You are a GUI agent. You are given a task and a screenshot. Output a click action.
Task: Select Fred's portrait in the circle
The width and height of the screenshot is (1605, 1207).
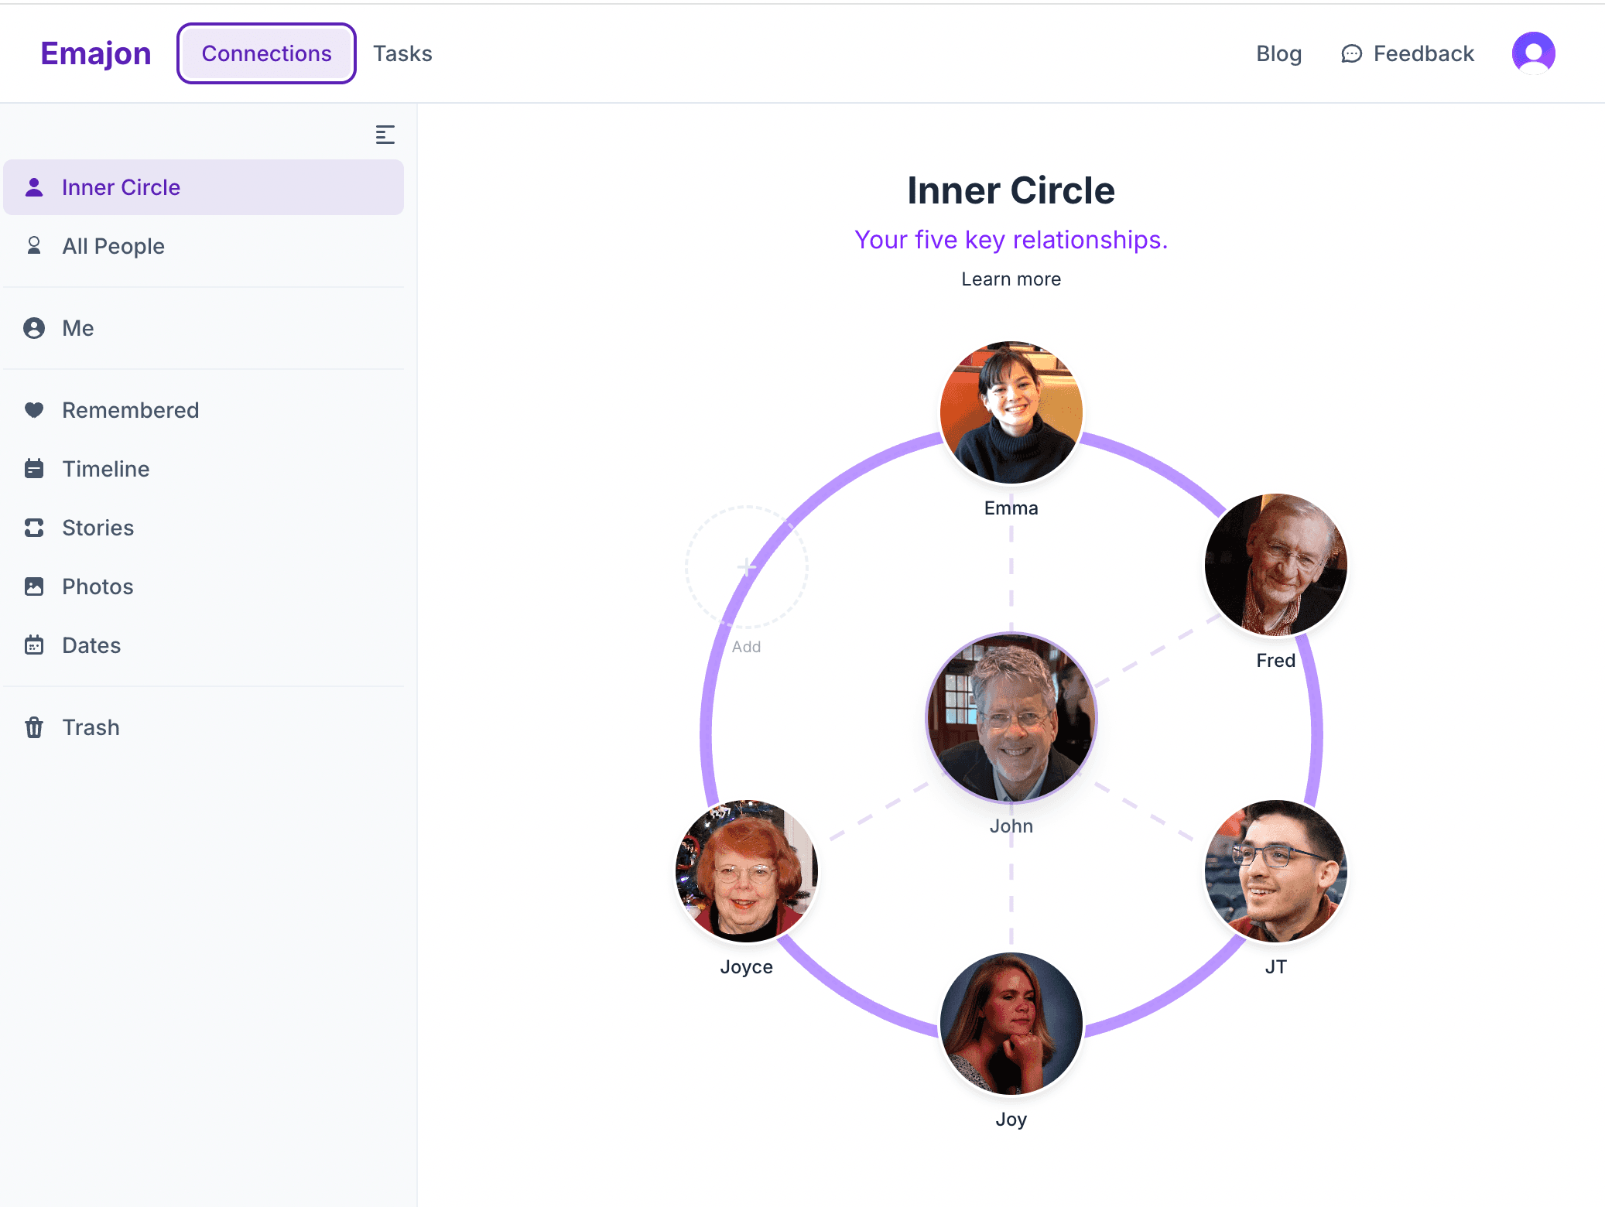(1275, 564)
